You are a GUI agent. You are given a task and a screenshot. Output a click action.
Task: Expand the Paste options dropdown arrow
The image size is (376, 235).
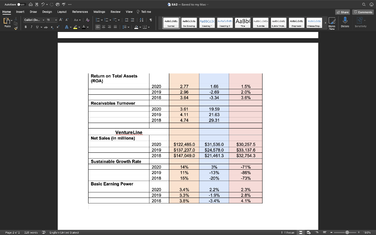[x=11, y=21]
